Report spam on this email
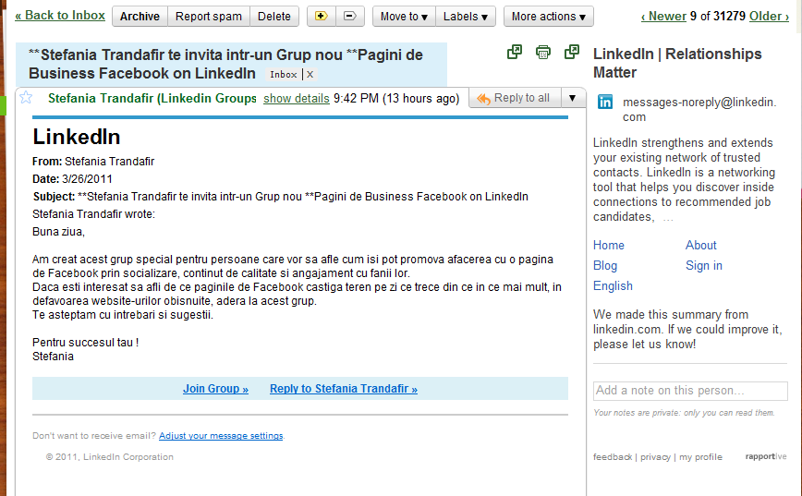 tap(209, 17)
